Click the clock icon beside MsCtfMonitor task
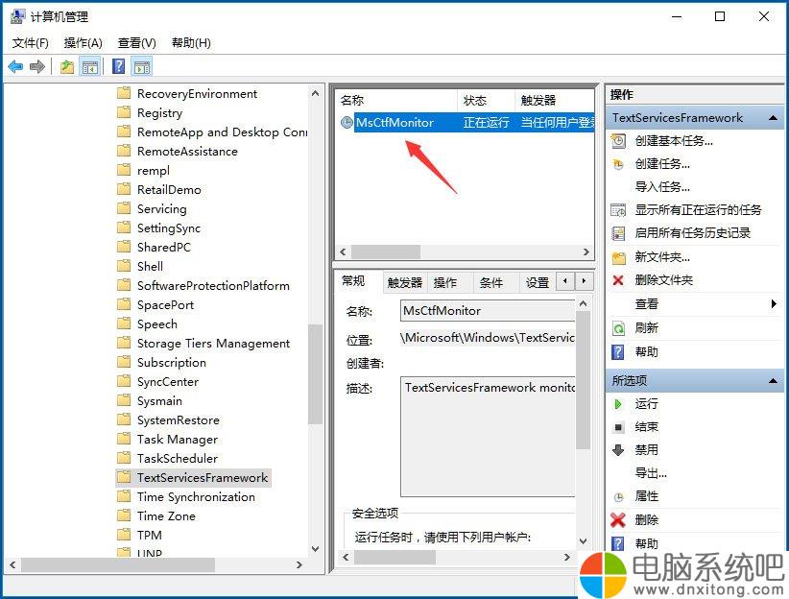This screenshot has height=599, width=789. (347, 122)
